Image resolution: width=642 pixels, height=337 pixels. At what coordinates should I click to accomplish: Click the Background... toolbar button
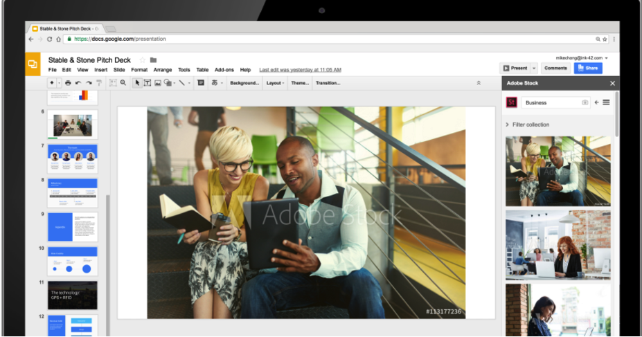click(x=244, y=83)
